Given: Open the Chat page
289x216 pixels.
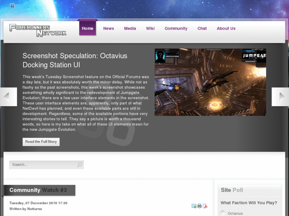Looking at the screenshot, I should (x=202, y=29).
